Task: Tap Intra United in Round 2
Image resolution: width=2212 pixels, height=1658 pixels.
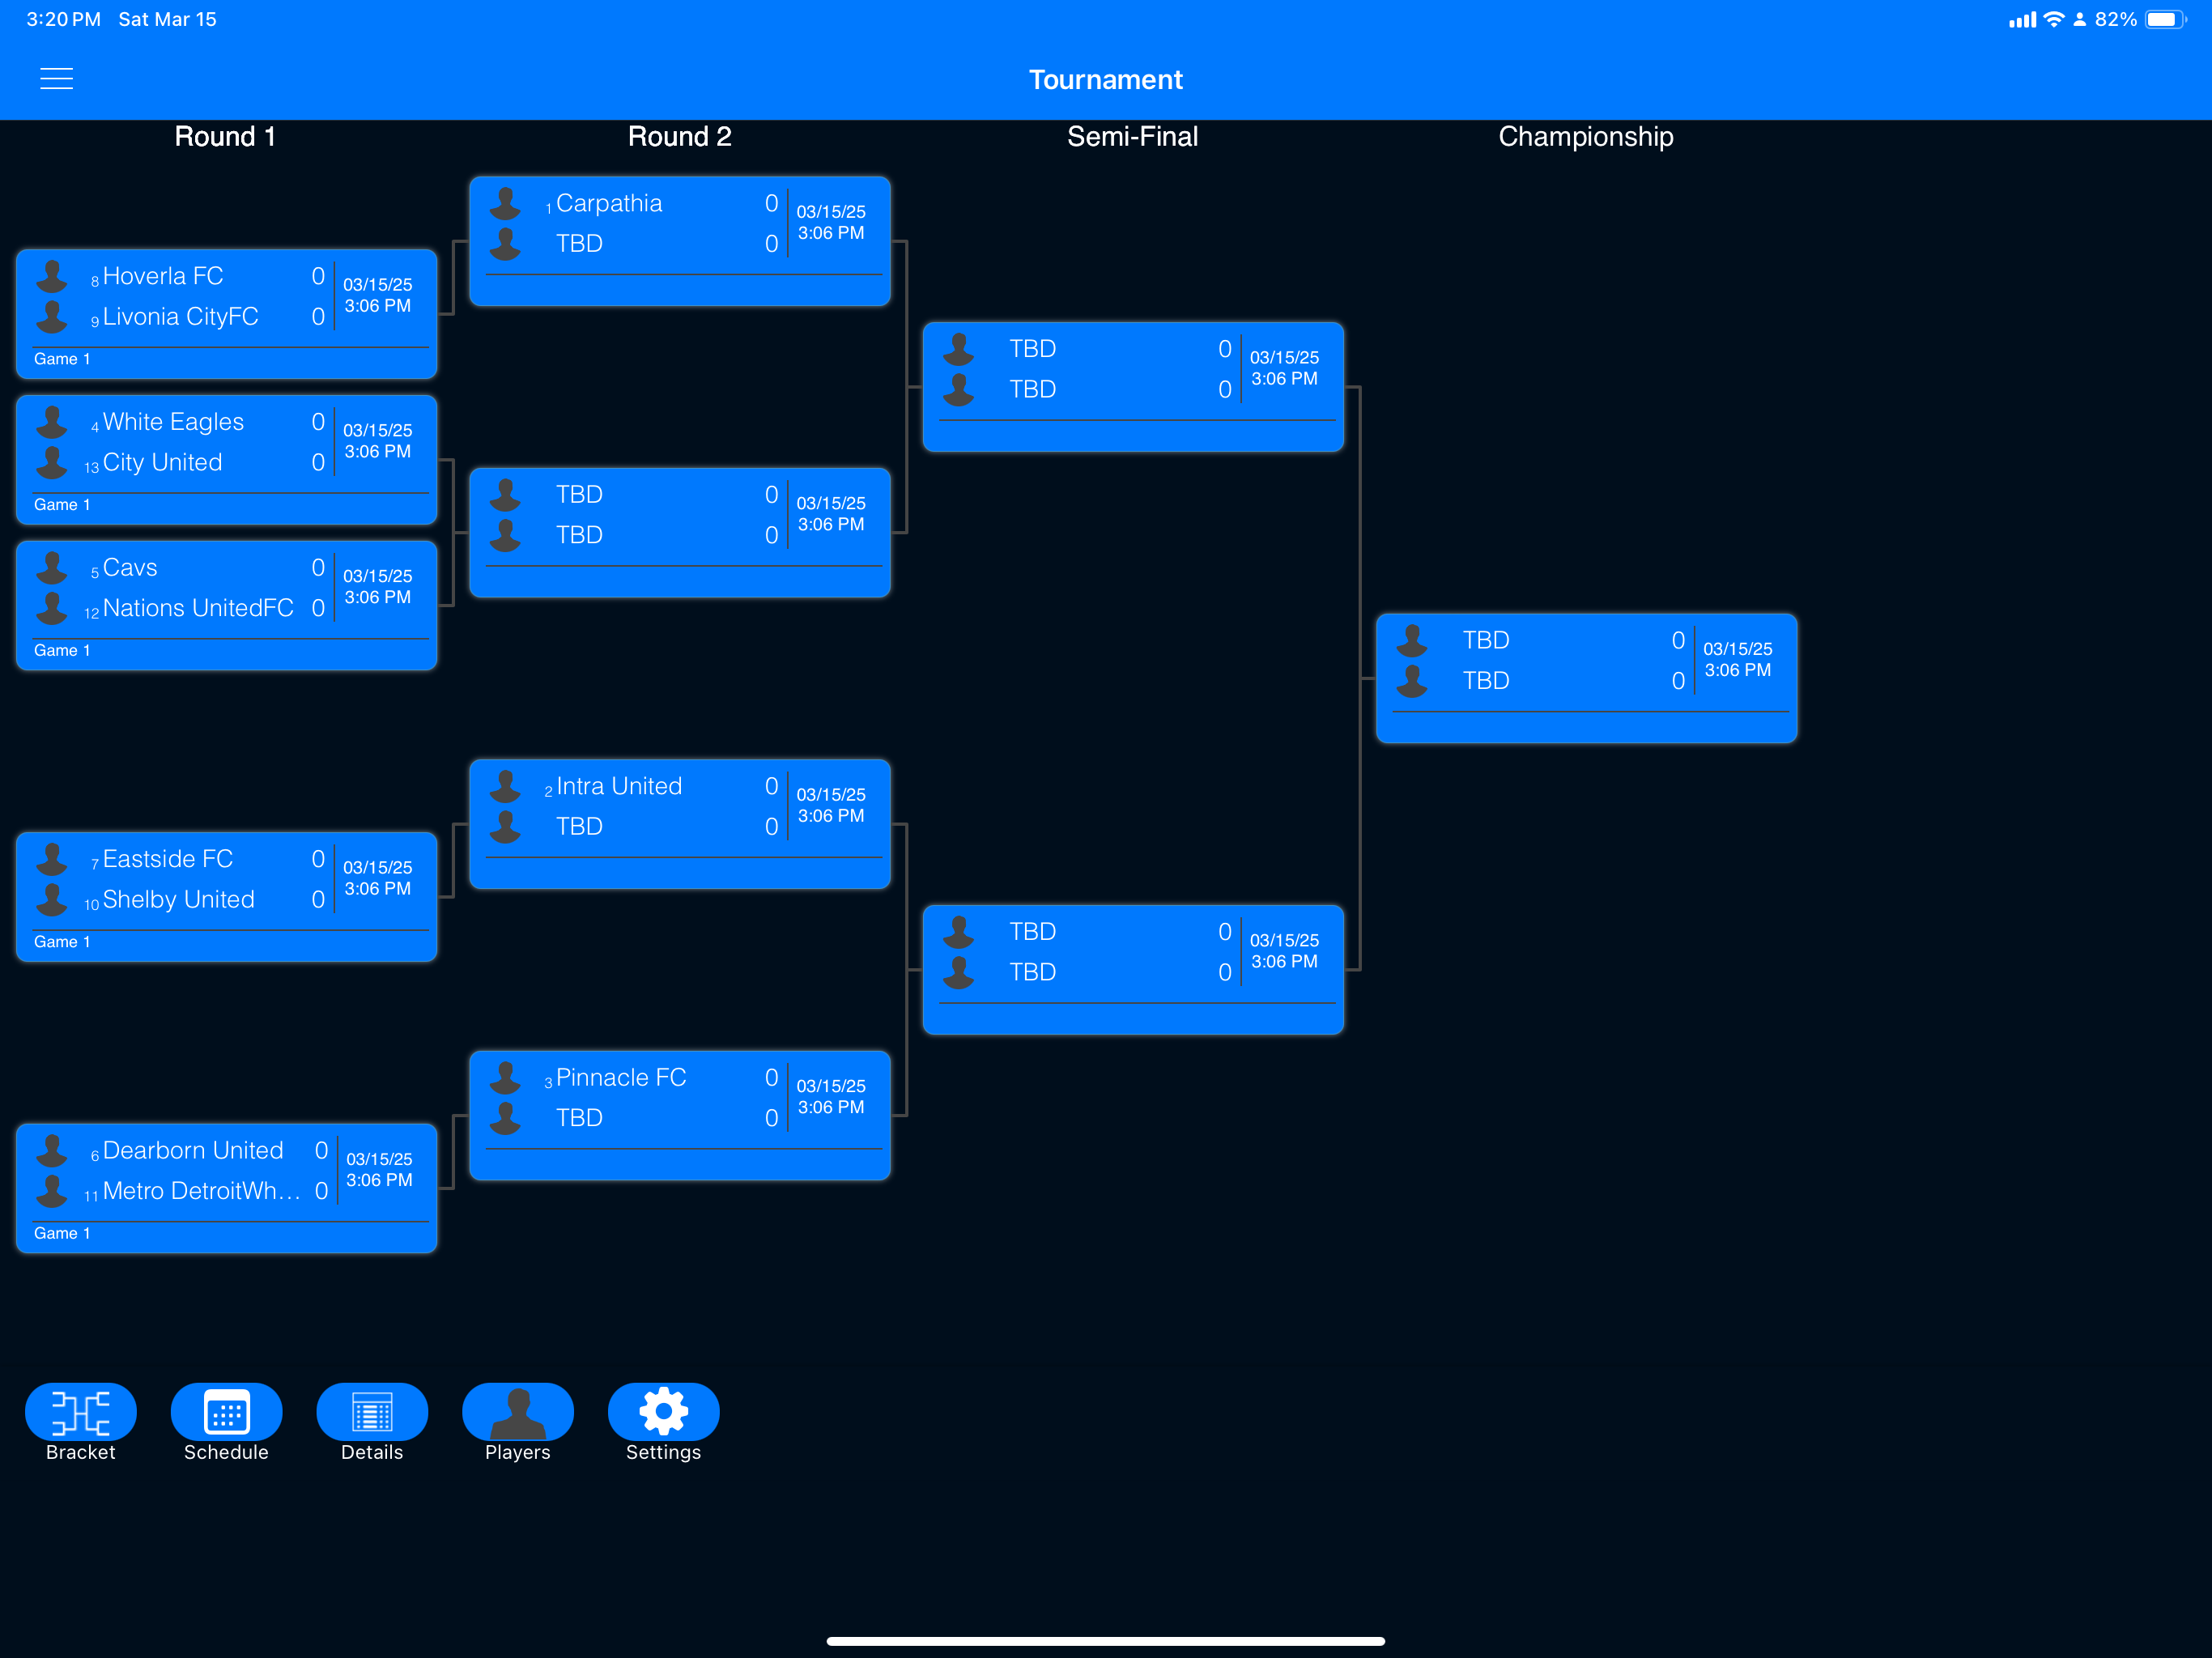Action: tap(619, 786)
